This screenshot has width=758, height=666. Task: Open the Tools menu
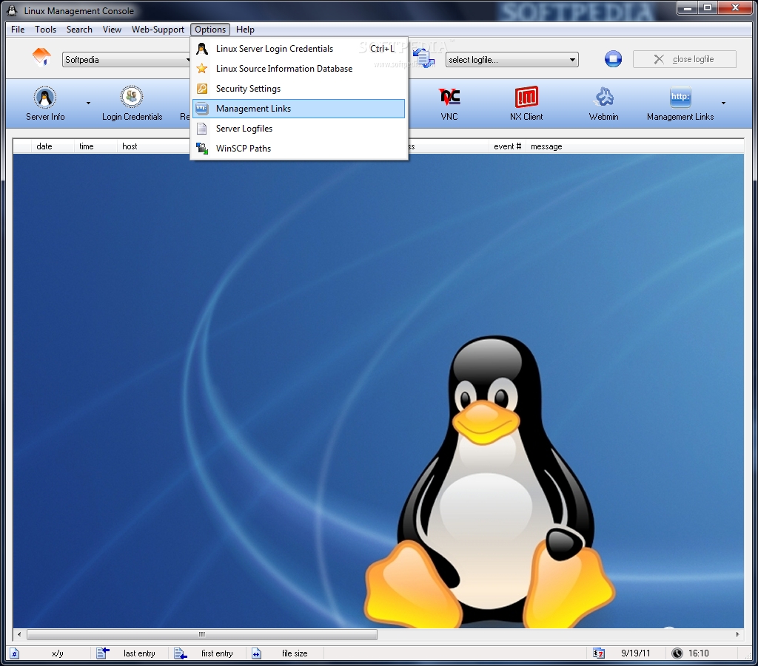pyautogui.click(x=45, y=30)
